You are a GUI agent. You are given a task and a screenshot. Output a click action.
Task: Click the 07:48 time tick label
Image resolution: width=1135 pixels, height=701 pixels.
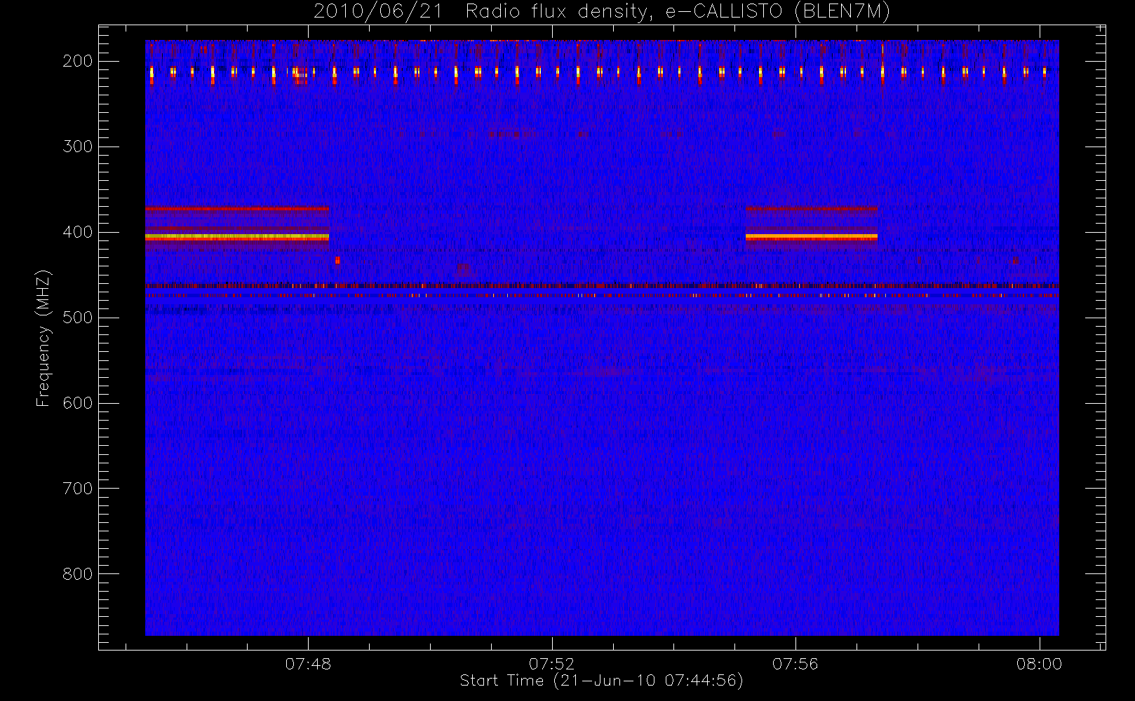tap(308, 664)
